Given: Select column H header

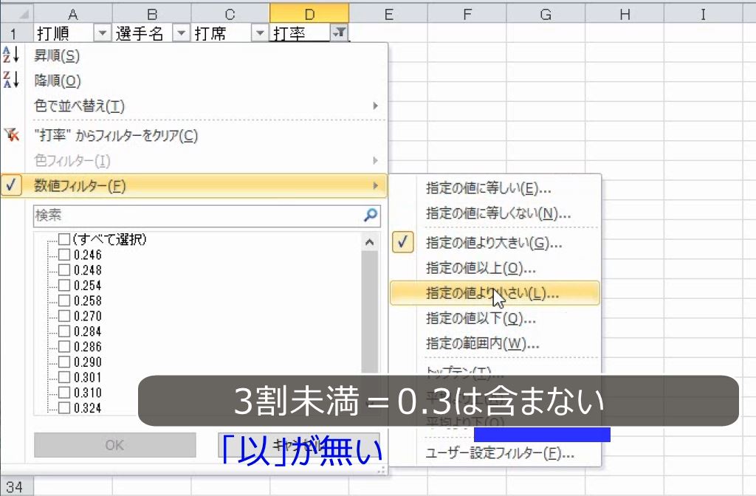Looking at the screenshot, I should [625, 14].
